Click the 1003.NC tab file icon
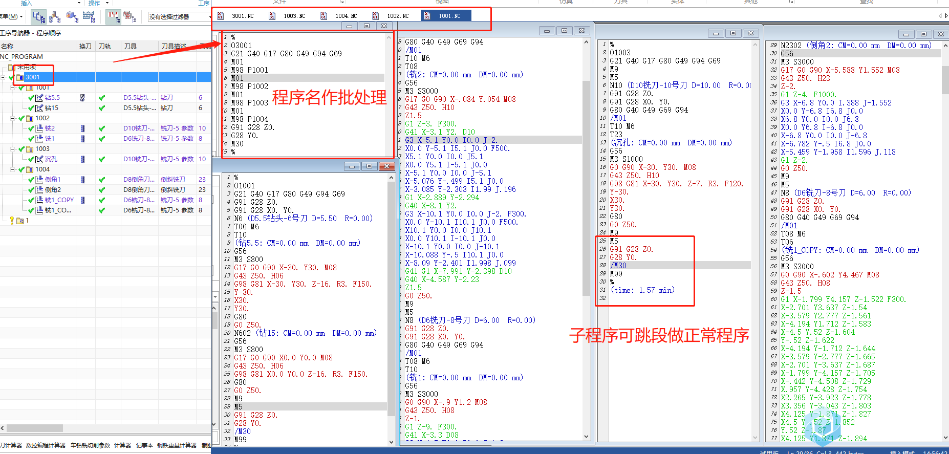Screen dimensions: 949x454 tap(272, 16)
